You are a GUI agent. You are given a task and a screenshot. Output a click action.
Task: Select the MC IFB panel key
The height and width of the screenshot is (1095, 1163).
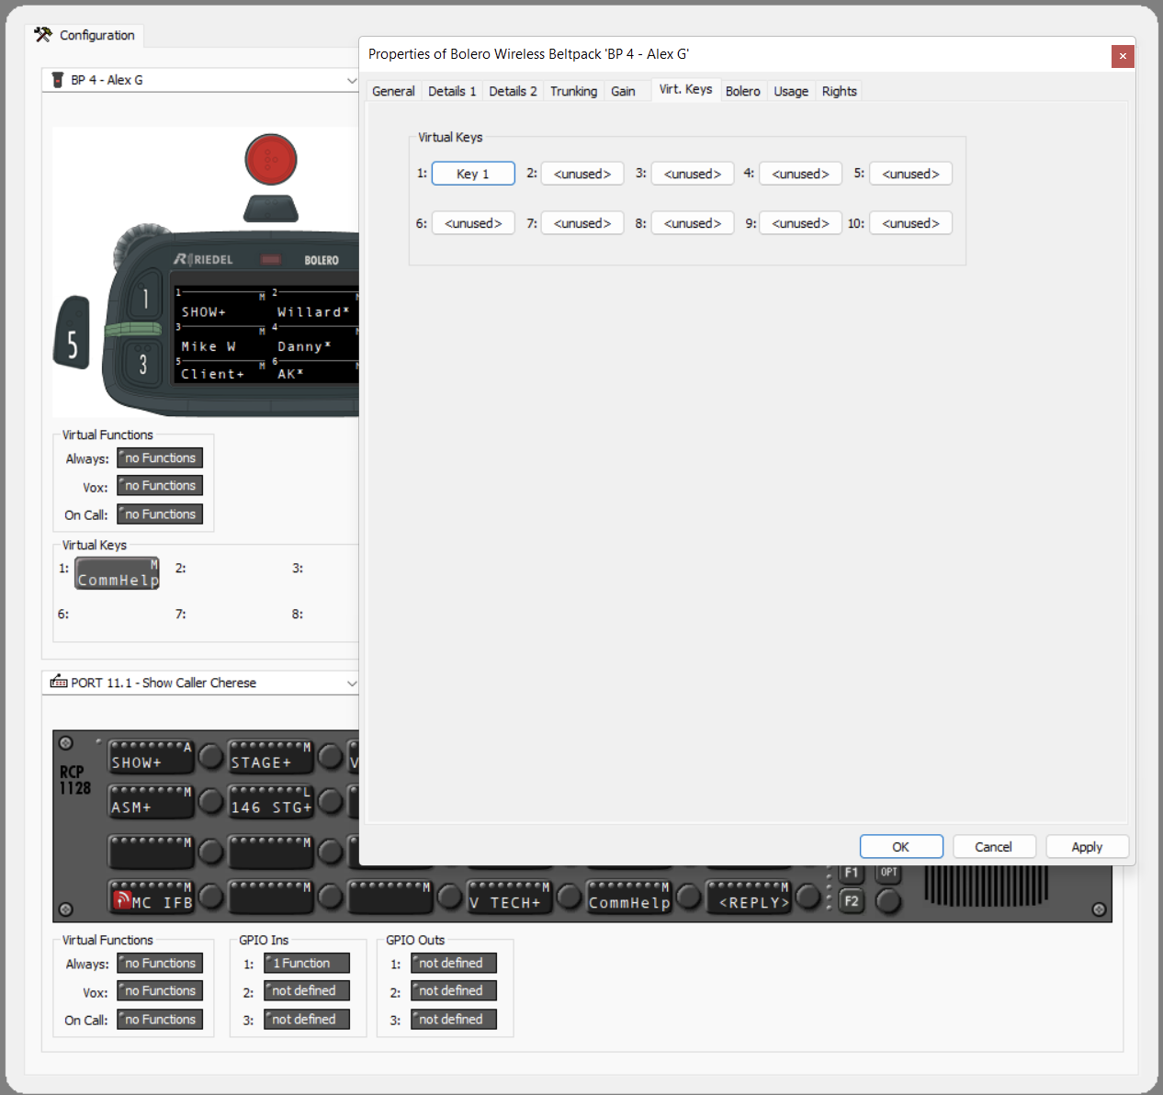tap(151, 897)
